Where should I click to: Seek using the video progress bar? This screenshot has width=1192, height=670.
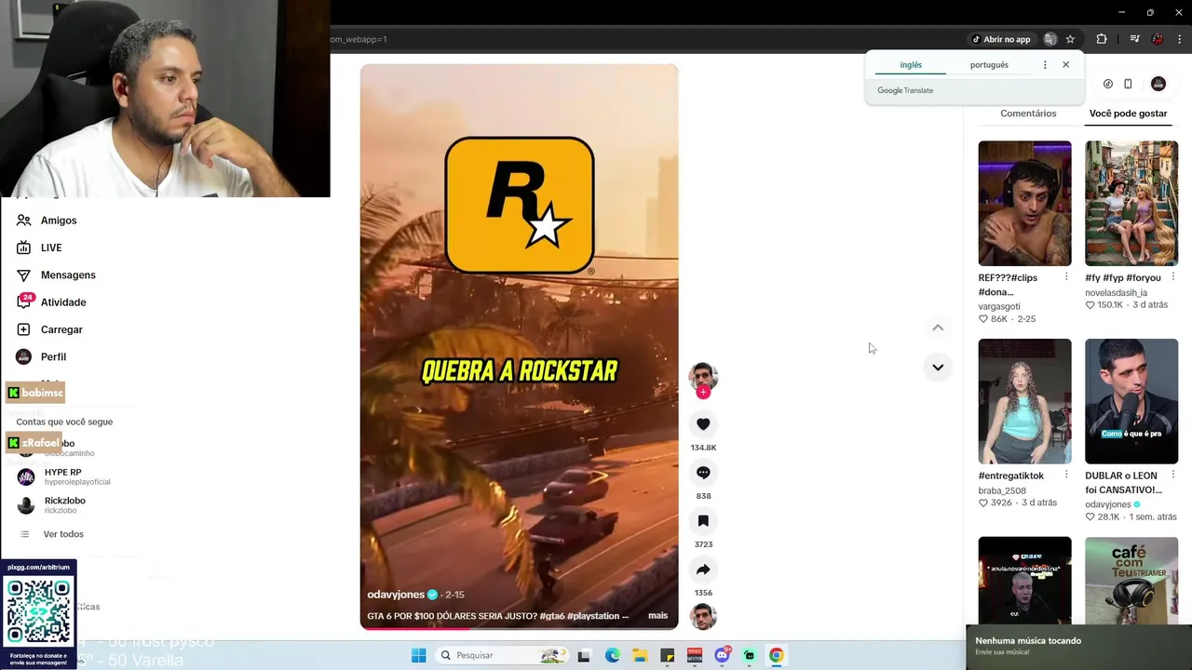pyautogui.click(x=519, y=628)
